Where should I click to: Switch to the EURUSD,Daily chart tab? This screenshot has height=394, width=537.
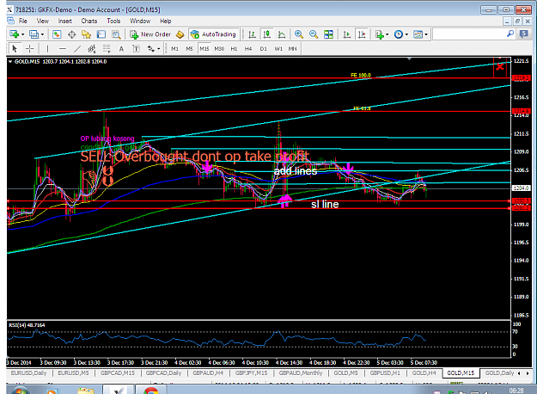click(x=28, y=372)
